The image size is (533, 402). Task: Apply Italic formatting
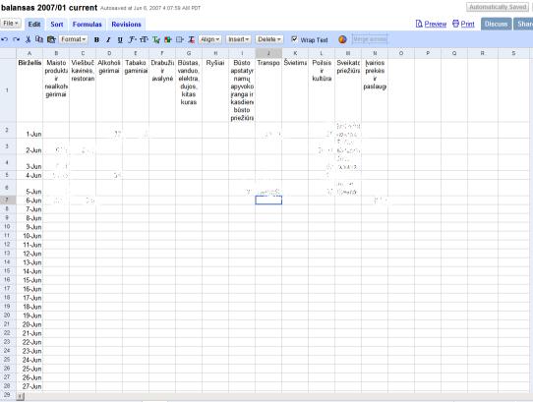(x=108, y=39)
